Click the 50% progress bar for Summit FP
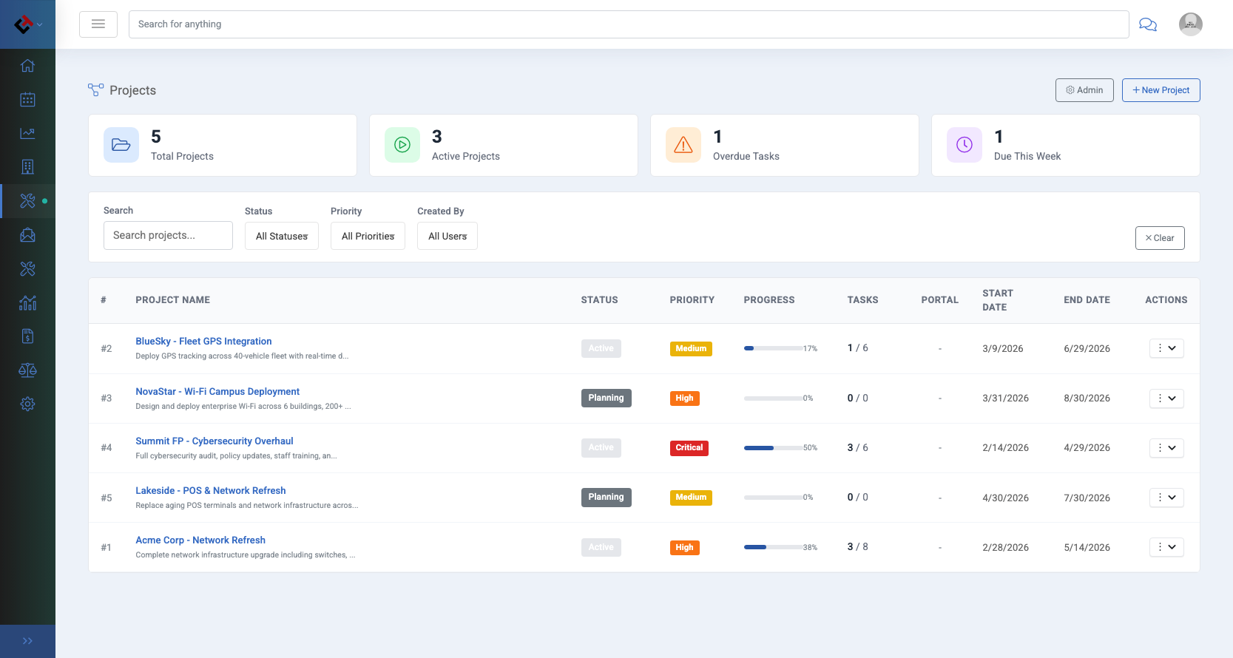 click(774, 448)
